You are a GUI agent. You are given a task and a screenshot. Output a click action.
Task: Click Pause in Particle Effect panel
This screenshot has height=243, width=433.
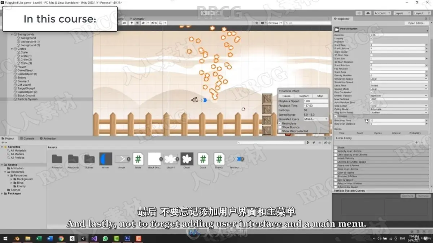click(x=287, y=96)
